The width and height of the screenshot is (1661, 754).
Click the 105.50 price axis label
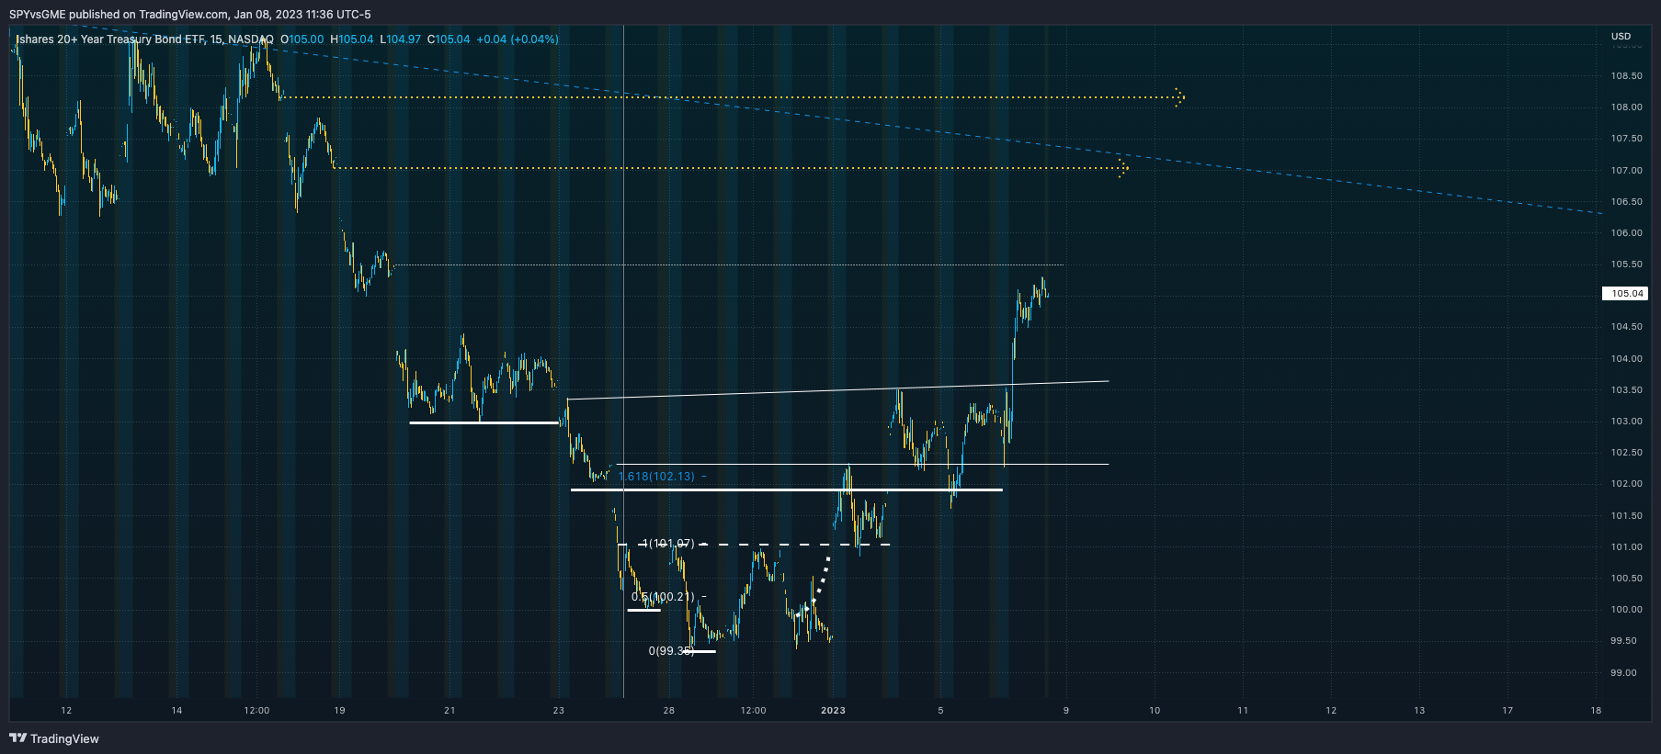1626,264
